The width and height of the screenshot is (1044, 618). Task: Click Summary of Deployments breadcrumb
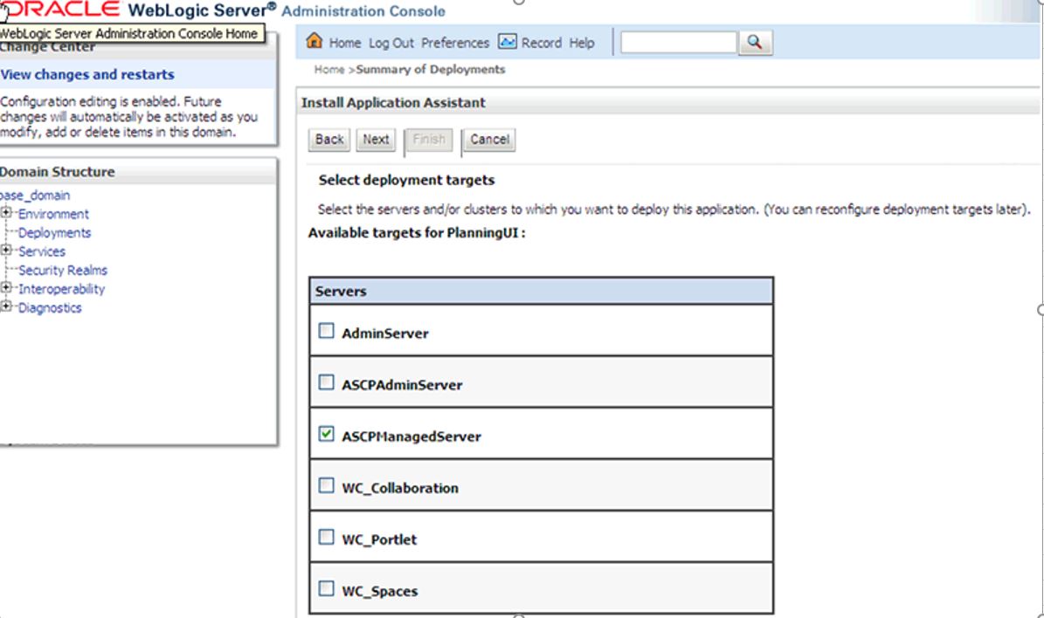pos(431,69)
